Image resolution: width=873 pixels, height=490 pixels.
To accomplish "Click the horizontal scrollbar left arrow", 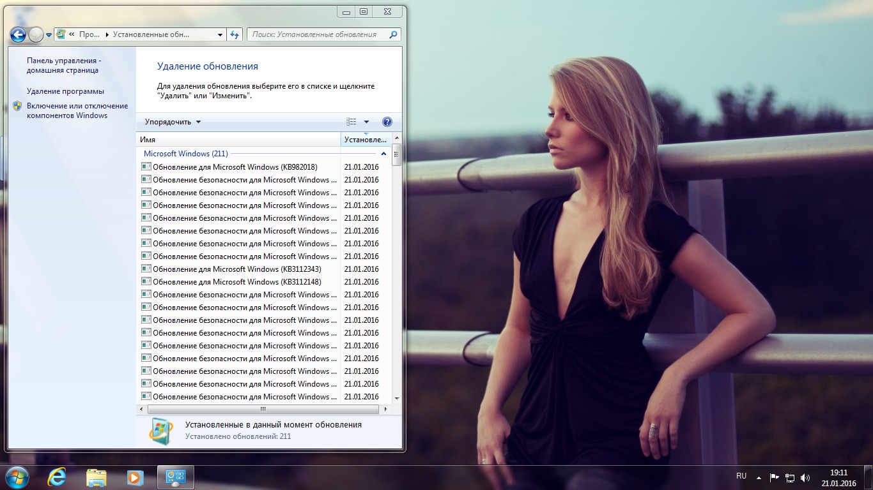I will tap(142, 408).
